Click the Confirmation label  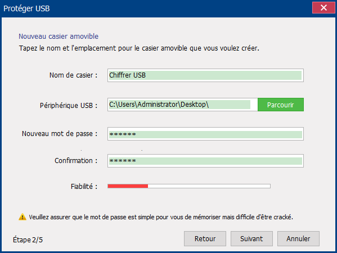(x=76, y=161)
